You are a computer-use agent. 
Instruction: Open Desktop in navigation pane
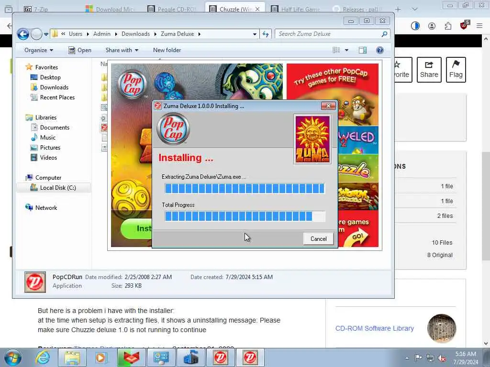coord(50,77)
